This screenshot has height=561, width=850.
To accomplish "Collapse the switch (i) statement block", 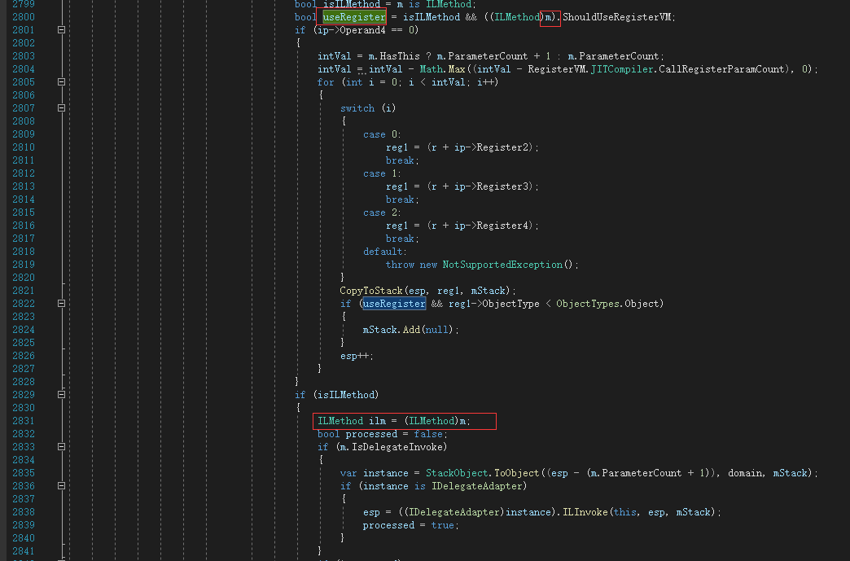I will [62, 107].
